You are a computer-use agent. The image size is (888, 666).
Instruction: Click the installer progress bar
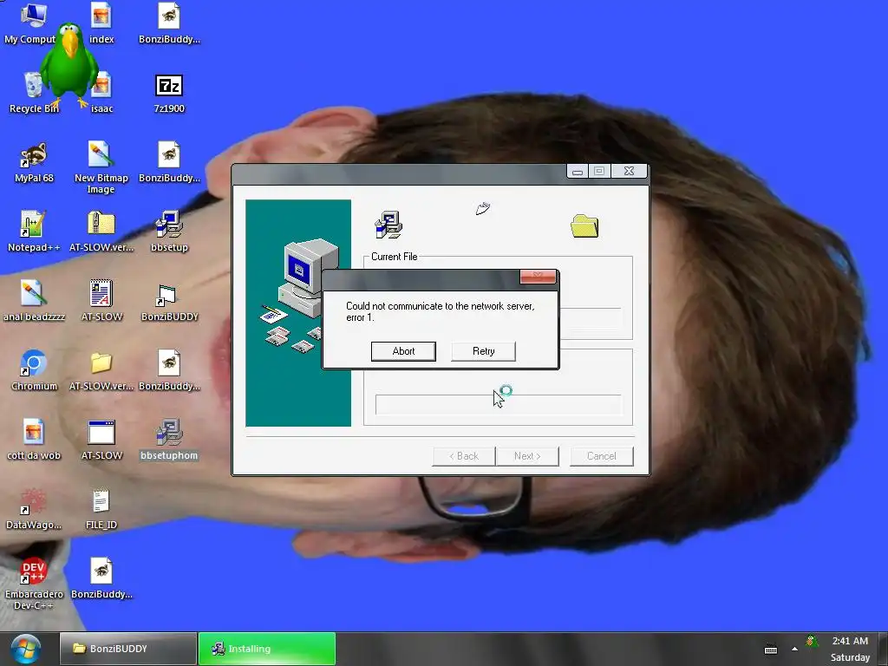498,404
